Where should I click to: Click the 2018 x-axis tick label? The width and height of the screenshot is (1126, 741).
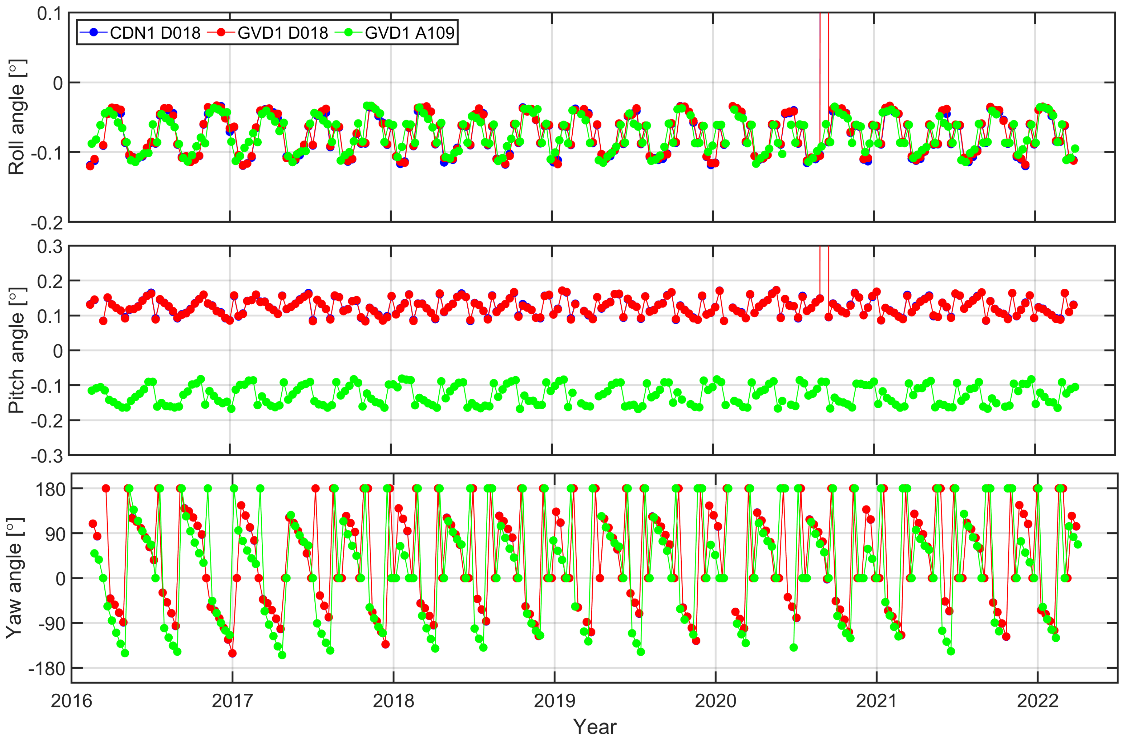394,701
